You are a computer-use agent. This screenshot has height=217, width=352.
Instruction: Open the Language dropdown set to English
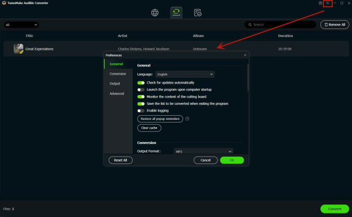(185, 74)
